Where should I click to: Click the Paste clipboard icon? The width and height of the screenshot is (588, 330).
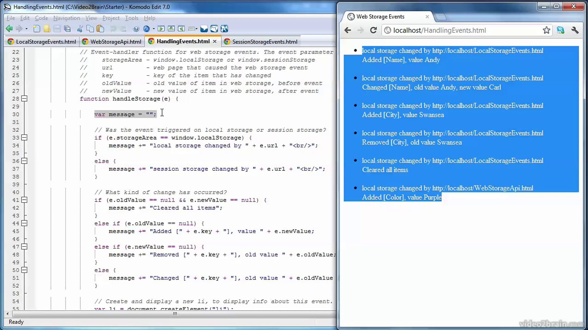point(100,29)
